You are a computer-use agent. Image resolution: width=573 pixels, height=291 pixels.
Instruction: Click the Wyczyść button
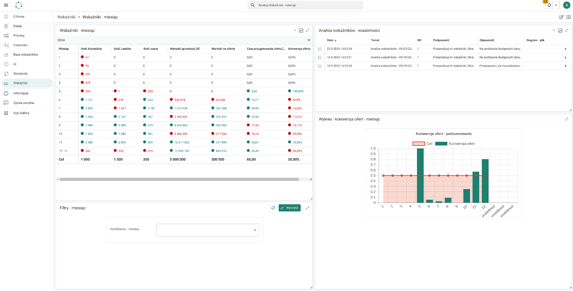tap(290, 208)
